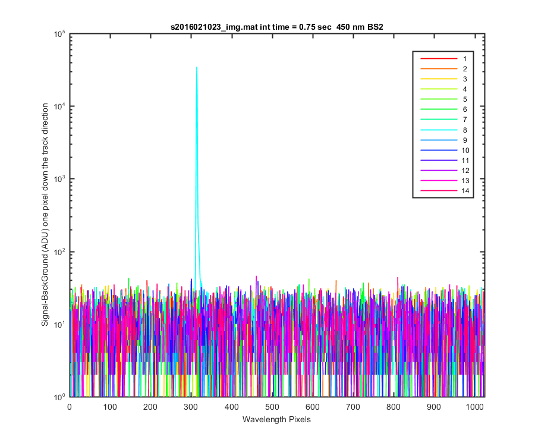Click legend label 11

point(465,161)
